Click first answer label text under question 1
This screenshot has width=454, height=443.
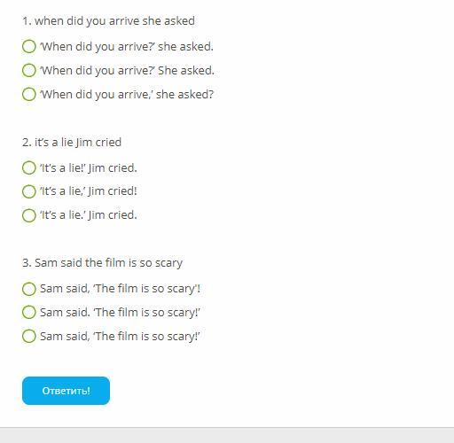pyautogui.click(x=127, y=47)
